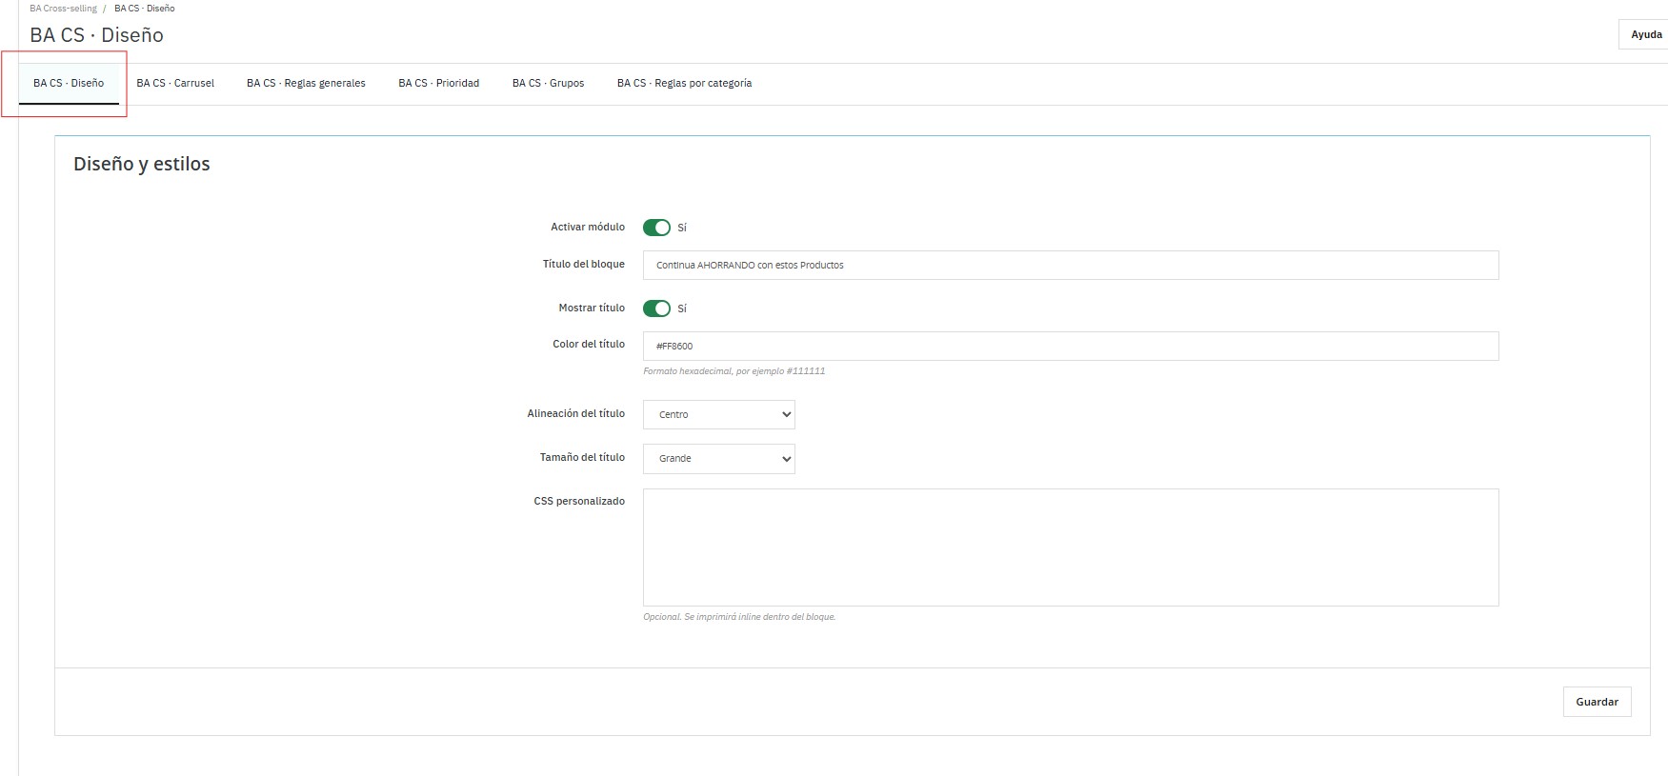1668x776 pixels.
Task: Open the Ayuda help button
Action: (1645, 34)
